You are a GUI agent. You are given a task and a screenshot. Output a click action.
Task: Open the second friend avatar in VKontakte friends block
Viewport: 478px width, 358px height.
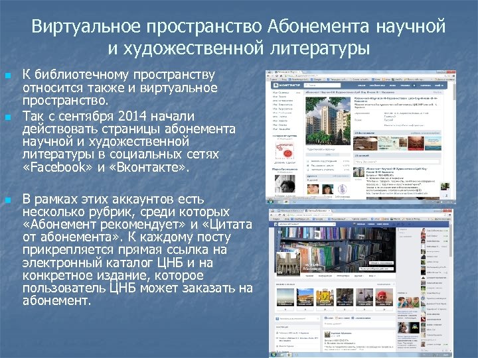tap(328, 190)
